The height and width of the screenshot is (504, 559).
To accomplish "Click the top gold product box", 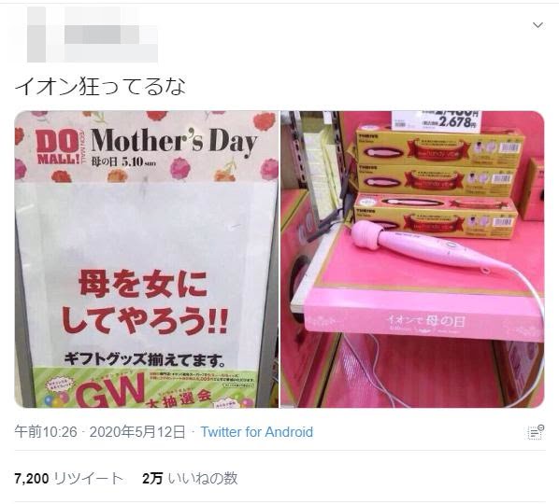I will click(x=440, y=148).
